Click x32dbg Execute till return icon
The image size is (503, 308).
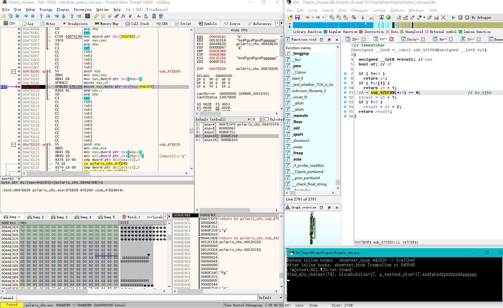click(72, 16)
